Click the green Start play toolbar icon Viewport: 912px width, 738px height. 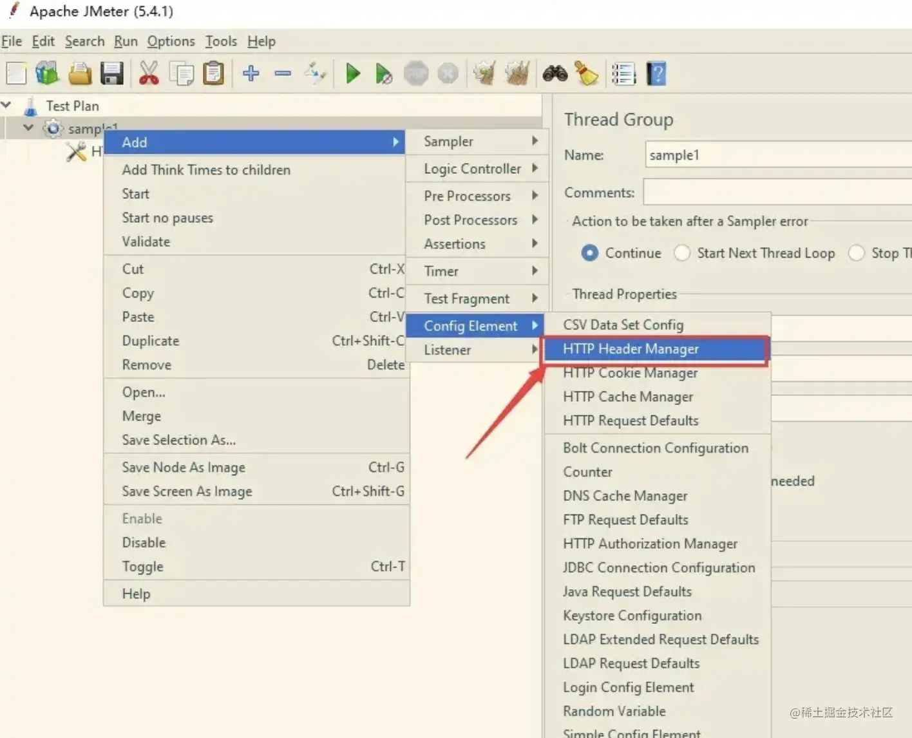pyautogui.click(x=352, y=73)
